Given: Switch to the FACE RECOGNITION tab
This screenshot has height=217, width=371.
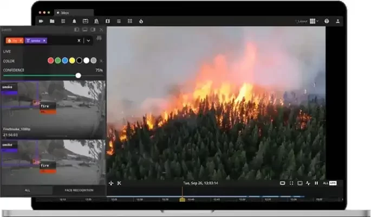Looking at the screenshot, I should point(79,190).
